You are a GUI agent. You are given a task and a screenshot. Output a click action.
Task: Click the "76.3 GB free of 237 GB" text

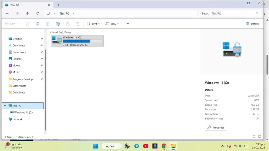[x=76, y=45]
